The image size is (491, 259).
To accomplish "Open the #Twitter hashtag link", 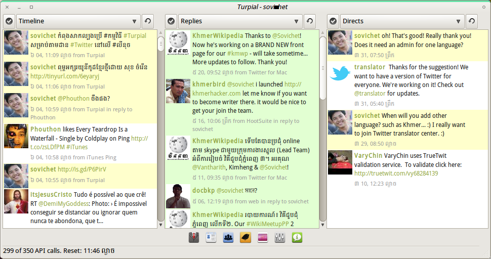I will [x=81, y=45].
